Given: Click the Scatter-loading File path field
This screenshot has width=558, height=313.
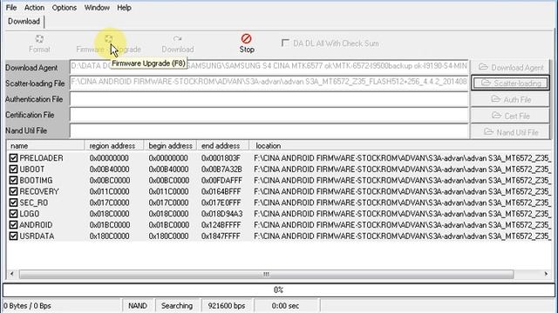Looking at the screenshot, I should coord(269,83).
